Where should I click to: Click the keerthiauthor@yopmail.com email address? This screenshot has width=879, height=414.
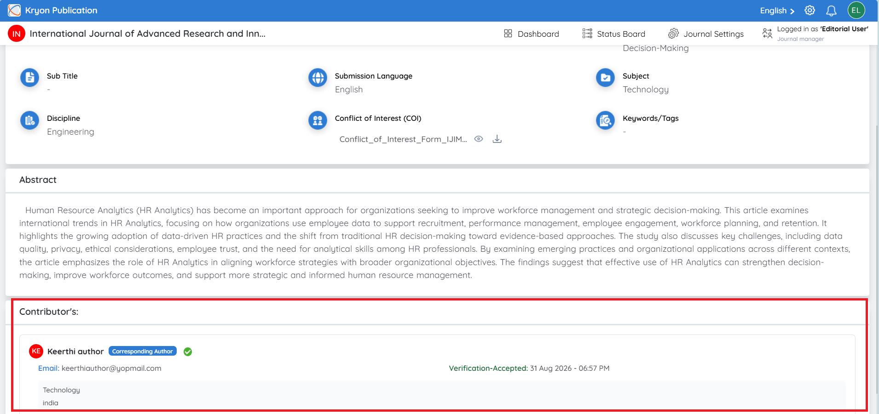click(x=111, y=368)
